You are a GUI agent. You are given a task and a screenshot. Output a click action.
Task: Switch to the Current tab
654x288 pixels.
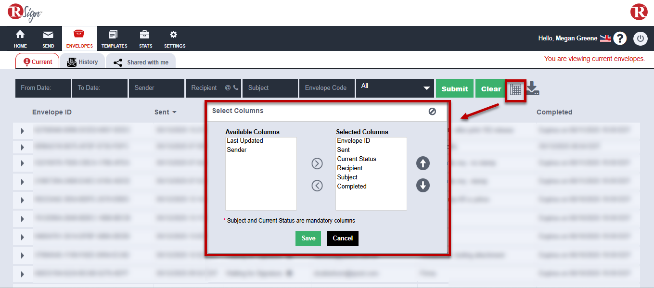click(x=38, y=62)
